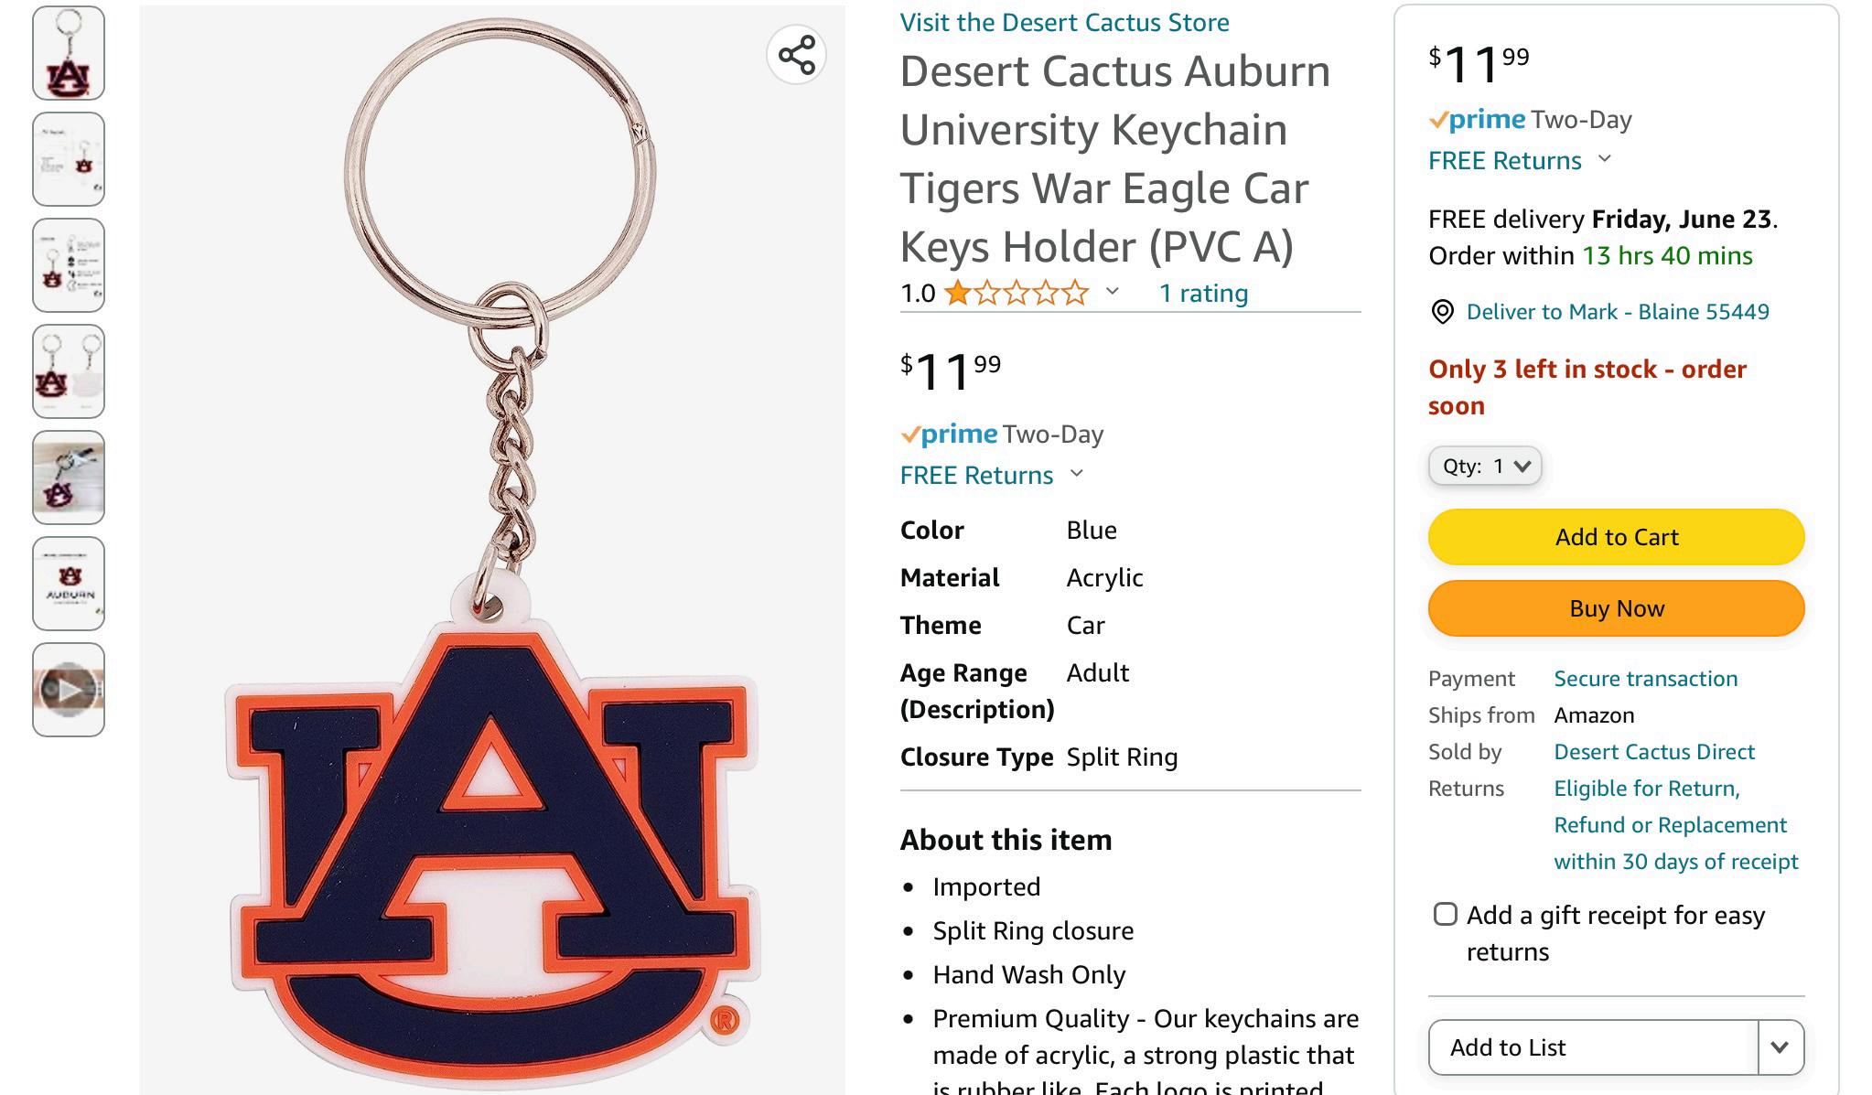Expand the rating breakdown chevron
The height and width of the screenshot is (1095, 1872).
1113,292
